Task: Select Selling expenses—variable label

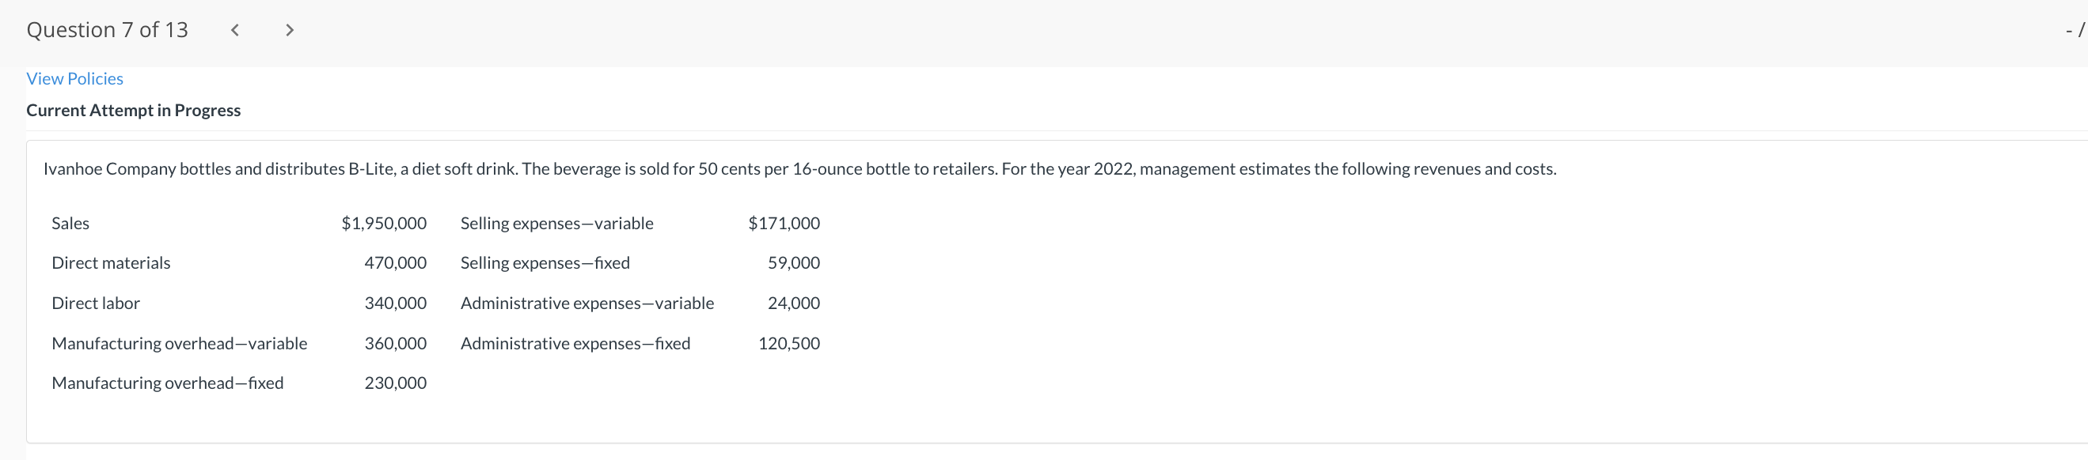Action: point(556,224)
